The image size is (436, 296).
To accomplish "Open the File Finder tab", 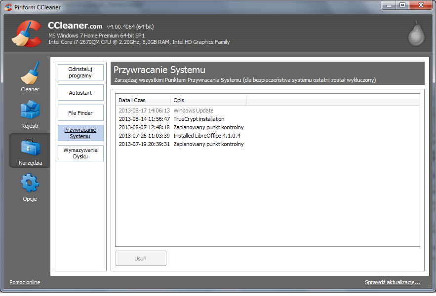I will tap(80, 113).
